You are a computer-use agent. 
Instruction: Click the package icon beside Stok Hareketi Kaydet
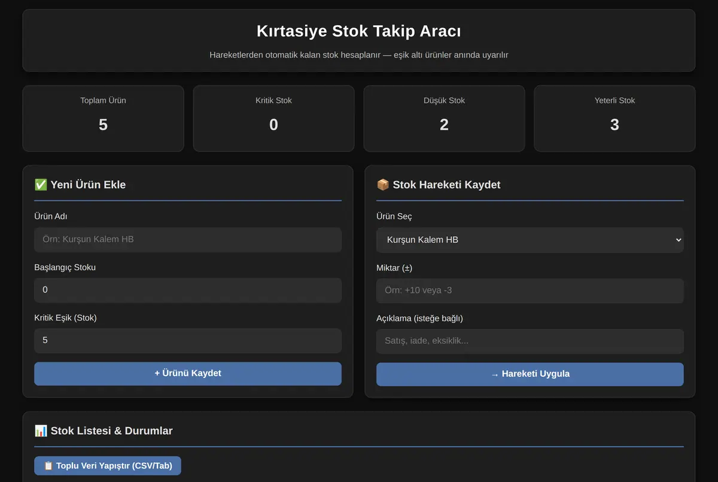pyautogui.click(x=383, y=185)
